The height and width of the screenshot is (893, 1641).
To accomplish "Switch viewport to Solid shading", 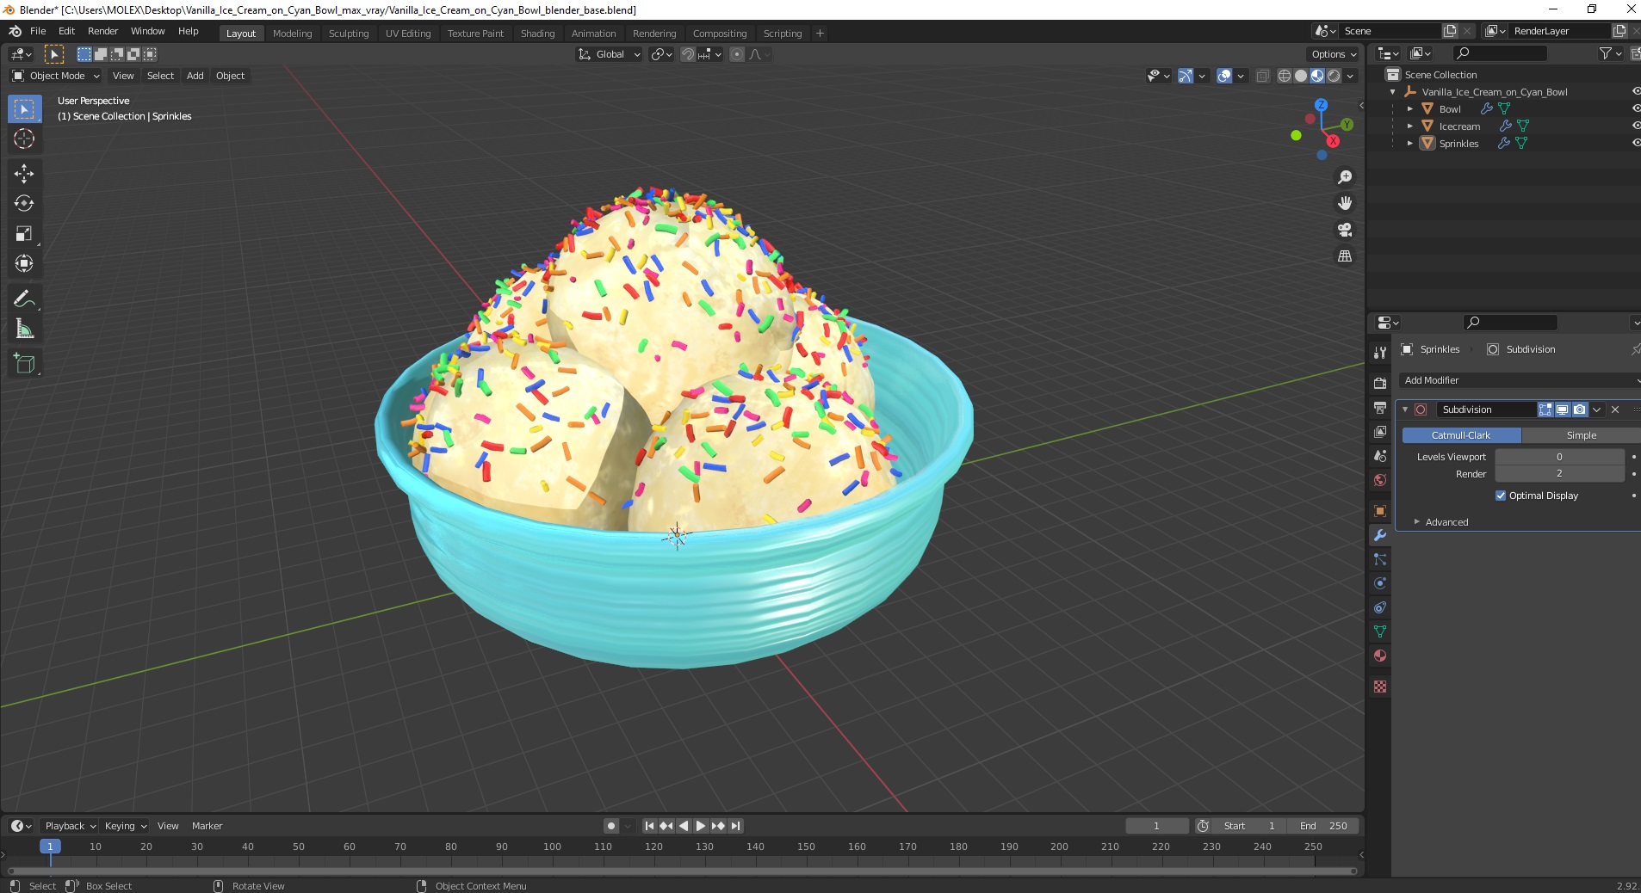I will click(1301, 76).
